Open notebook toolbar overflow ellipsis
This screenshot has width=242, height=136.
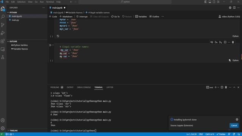163,17
